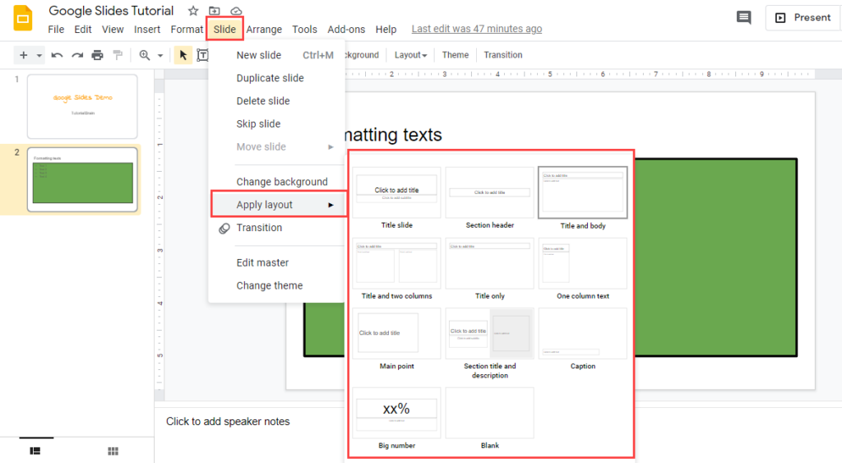This screenshot has width=842, height=463.
Task: Open the Add-ons menu
Action: [x=346, y=30]
